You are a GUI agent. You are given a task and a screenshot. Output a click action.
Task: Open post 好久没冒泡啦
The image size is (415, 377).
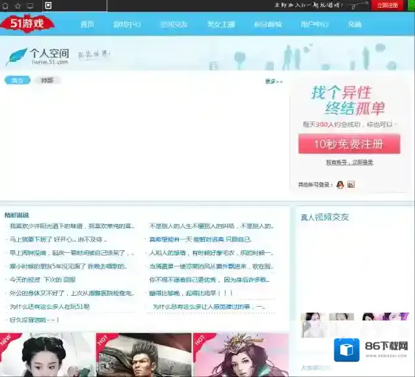[x=34, y=320]
